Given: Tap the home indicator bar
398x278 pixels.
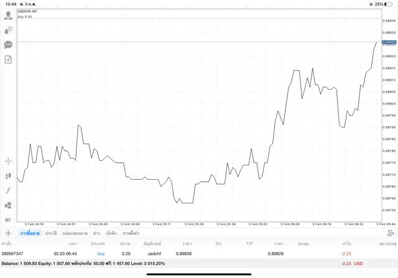Looking at the screenshot, I should click(199, 274).
